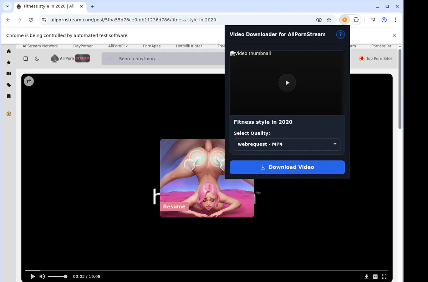This screenshot has height=282, width=428.
Task: Play the video thumbnail preview in the popup
Action: tap(287, 83)
